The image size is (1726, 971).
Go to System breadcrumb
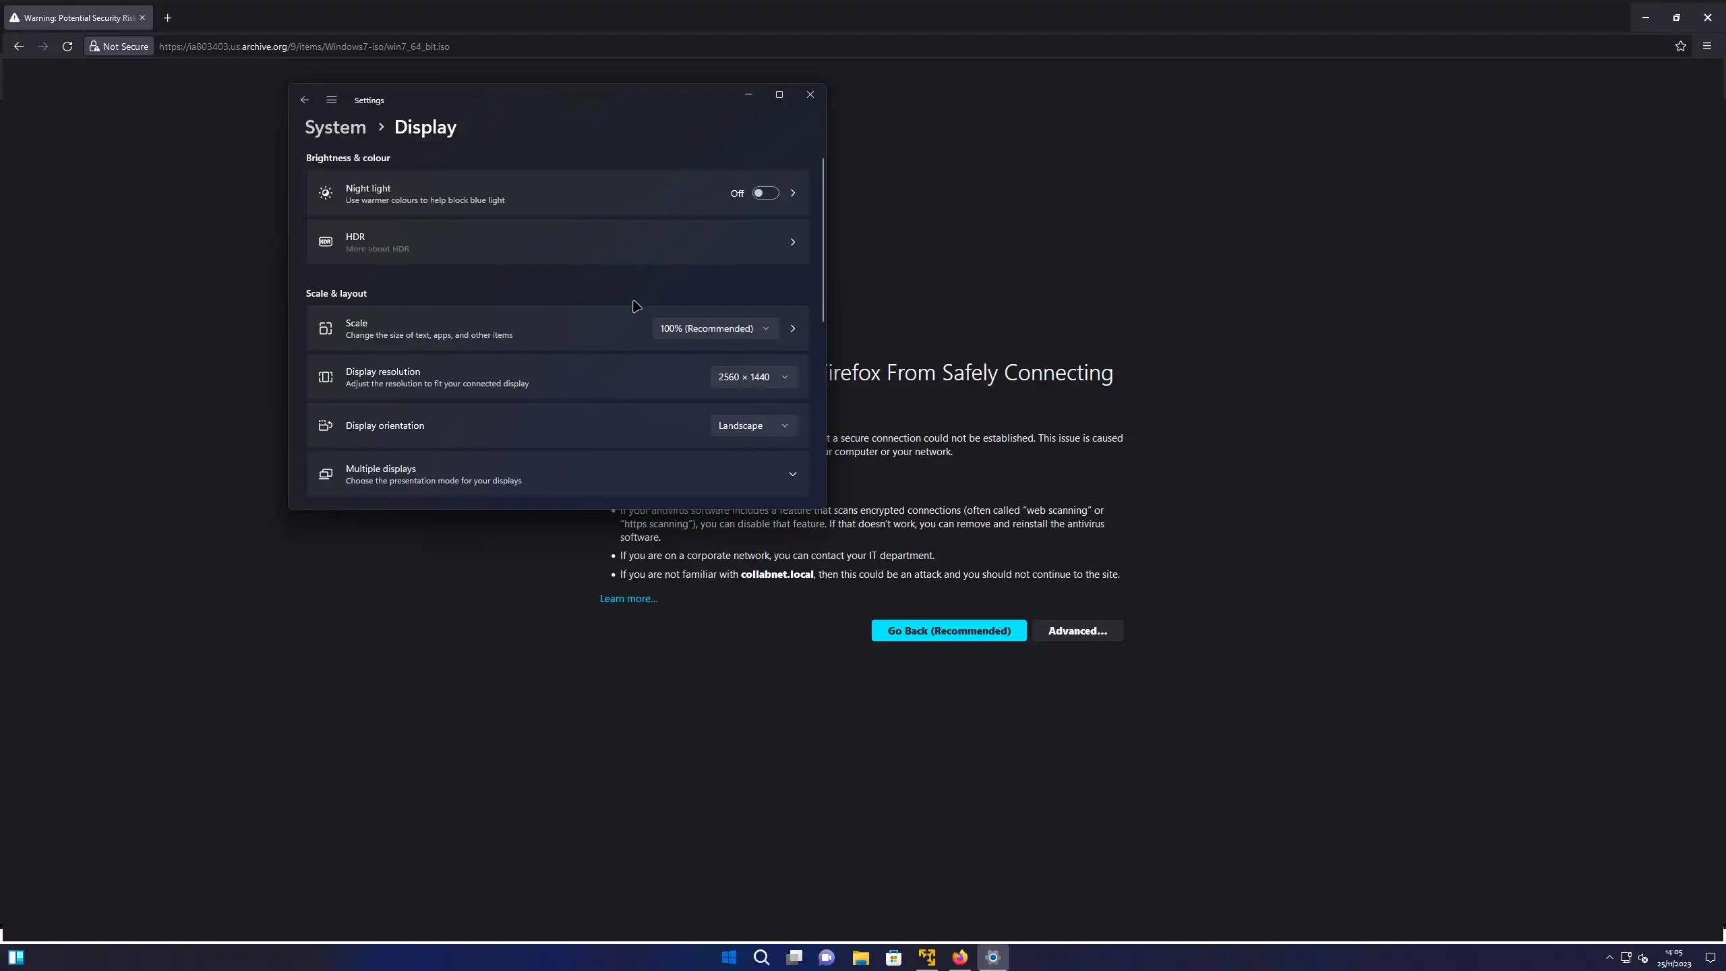(x=335, y=127)
